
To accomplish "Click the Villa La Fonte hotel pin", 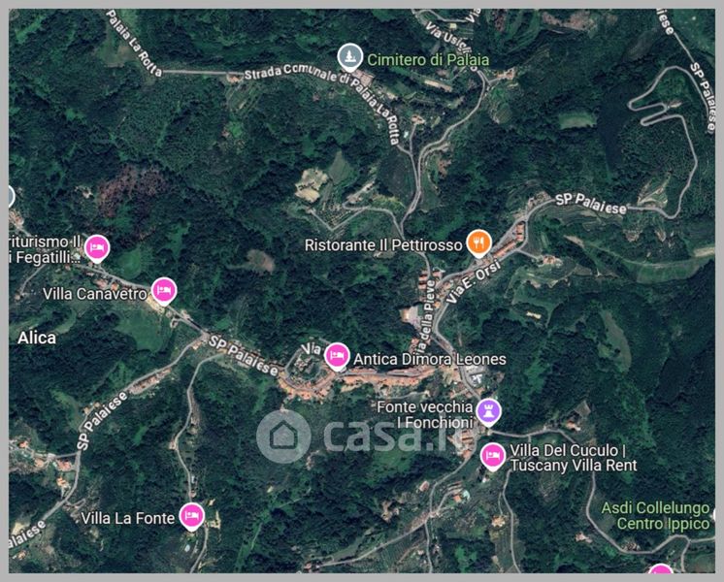I will pyautogui.click(x=191, y=516).
